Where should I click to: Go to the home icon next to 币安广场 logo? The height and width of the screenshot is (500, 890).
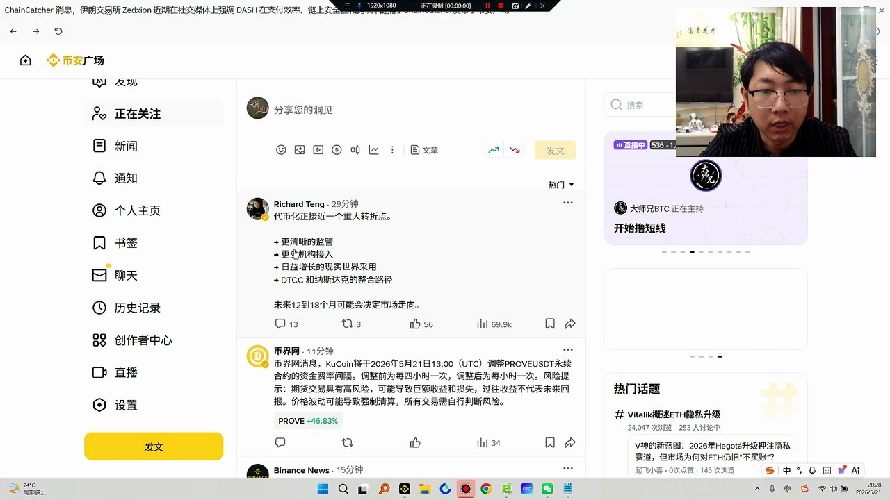click(26, 60)
